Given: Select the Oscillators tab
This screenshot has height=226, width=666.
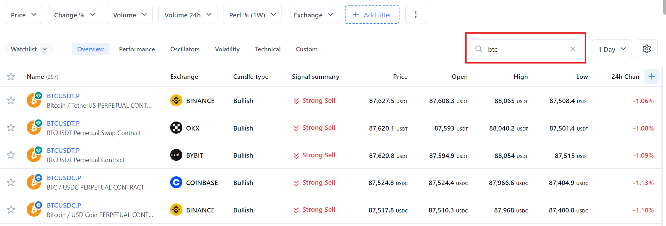Looking at the screenshot, I should click(185, 49).
